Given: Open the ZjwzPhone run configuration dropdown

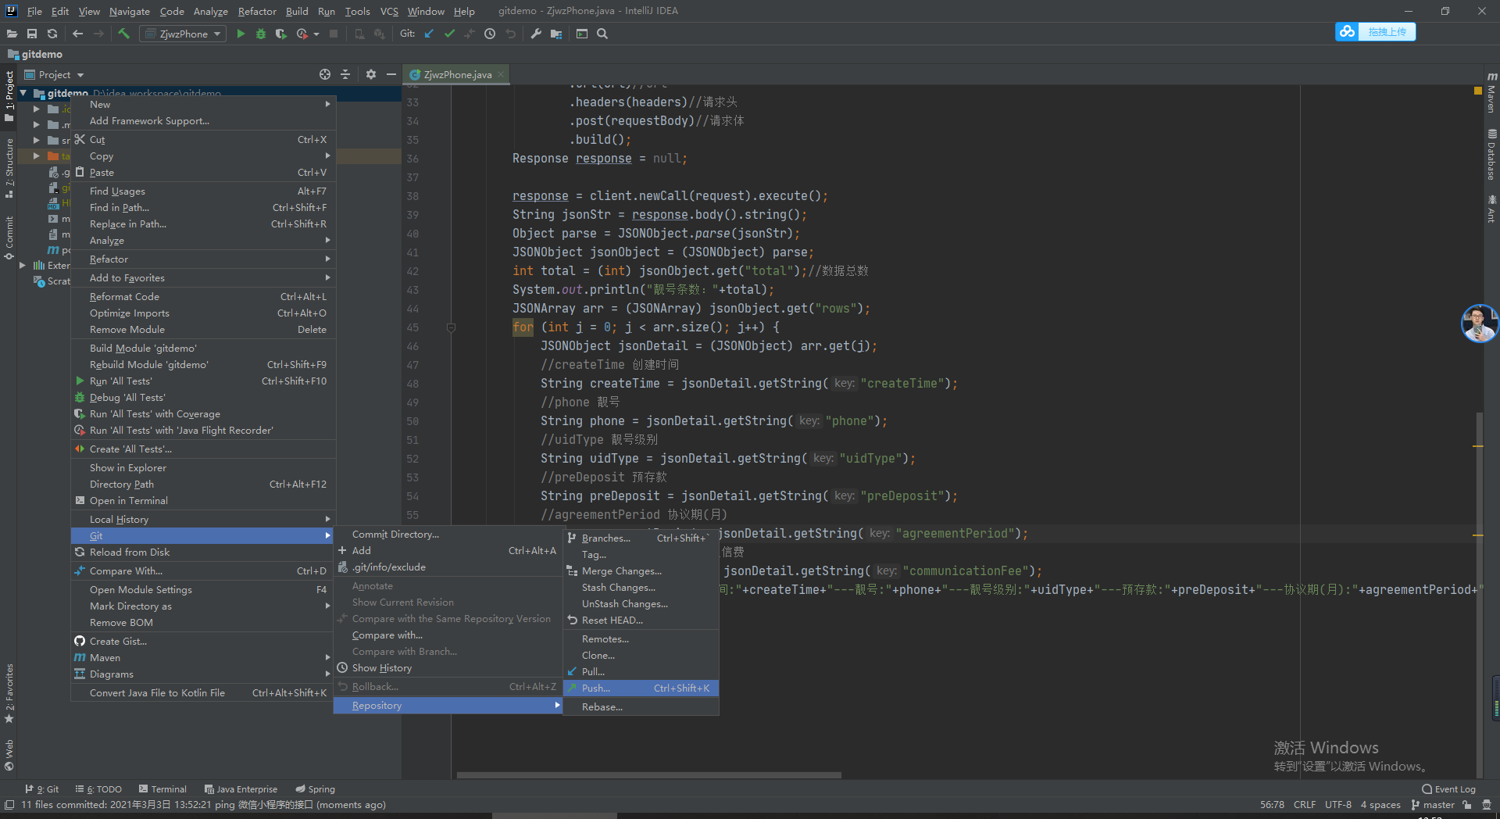Looking at the screenshot, I should [x=183, y=34].
